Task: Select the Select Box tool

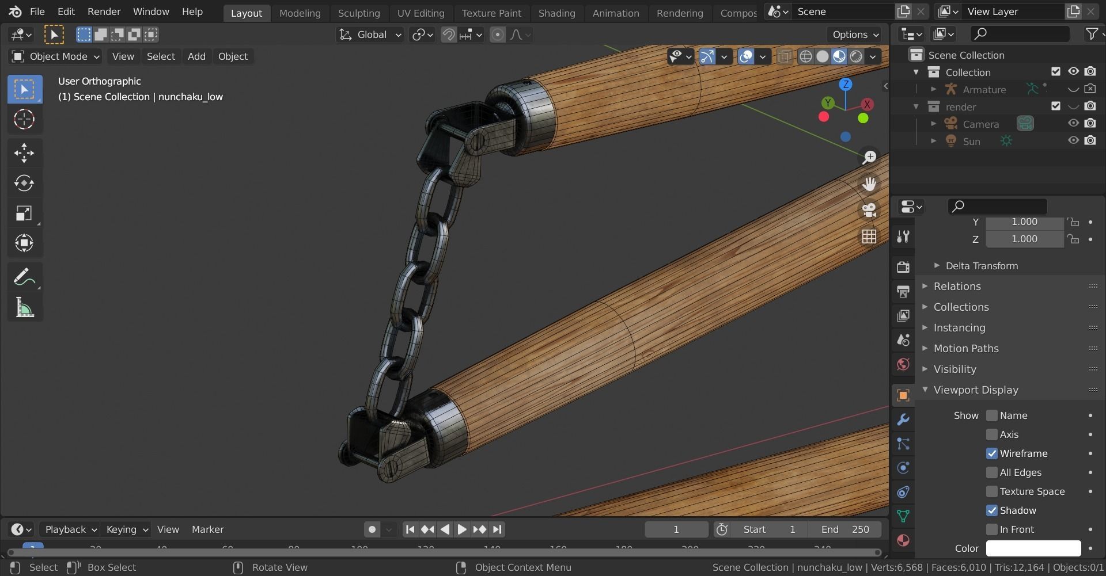Action: (24, 89)
